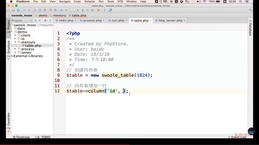
Task: Collapse the memory folder arrow
Action: 15,42
